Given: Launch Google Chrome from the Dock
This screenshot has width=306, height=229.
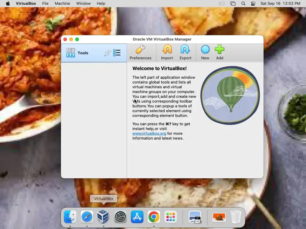Looking at the screenshot, I should pyautogui.click(x=154, y=217).
